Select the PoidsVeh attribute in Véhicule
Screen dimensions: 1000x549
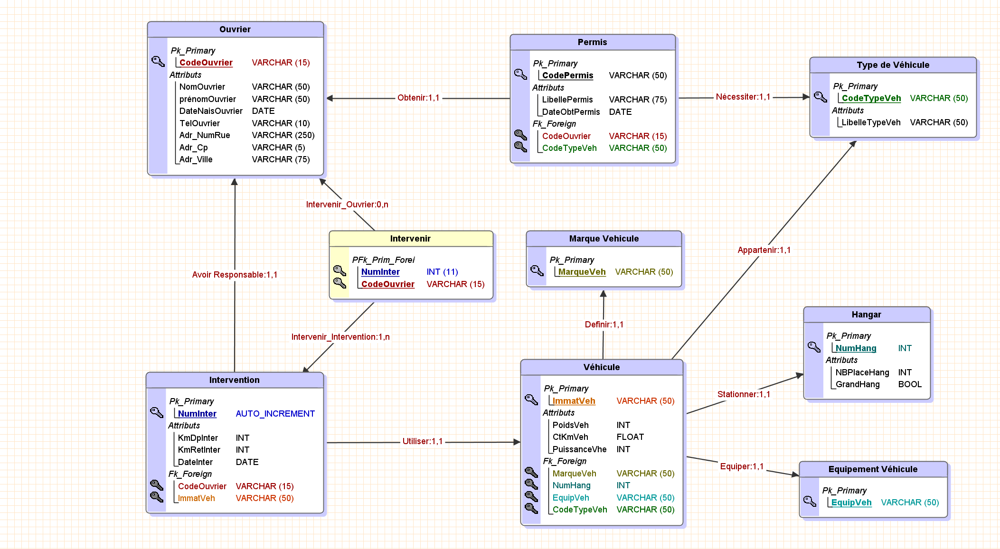click(570, 425)
